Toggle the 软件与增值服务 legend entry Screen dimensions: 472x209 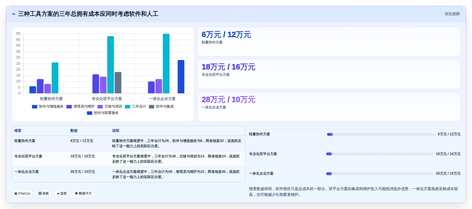[x=48, y=107]
